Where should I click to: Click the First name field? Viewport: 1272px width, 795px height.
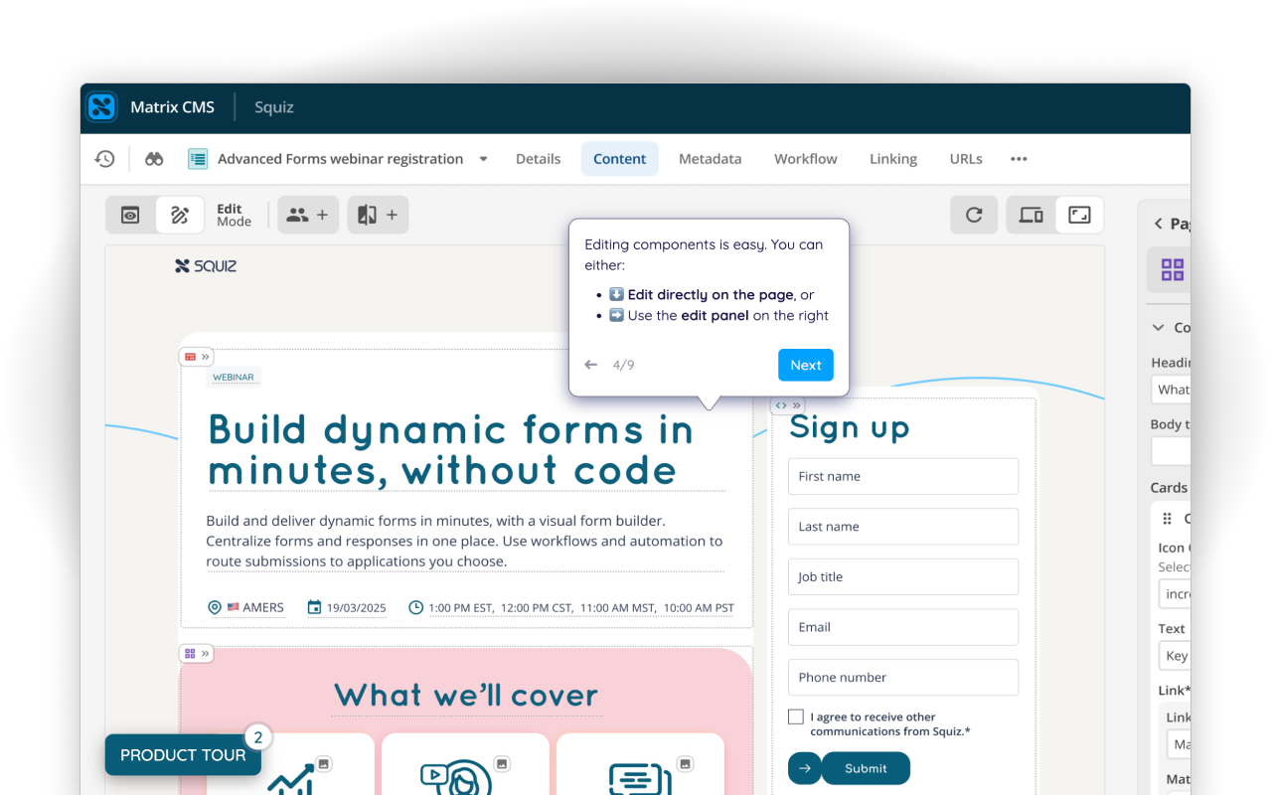click(x=903, y=476)
